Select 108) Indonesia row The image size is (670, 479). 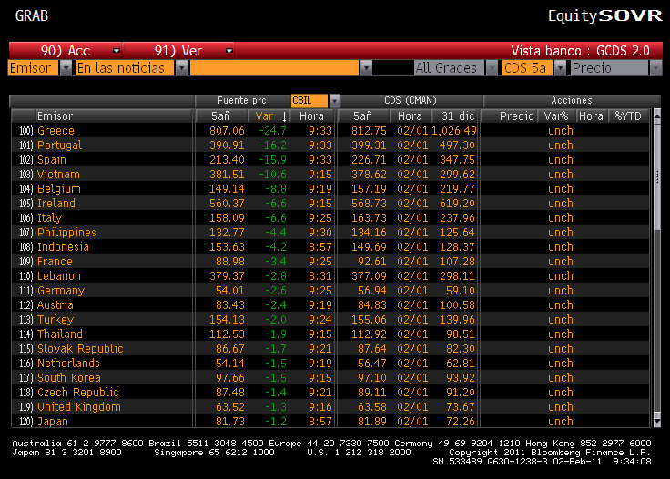(330, 246)
